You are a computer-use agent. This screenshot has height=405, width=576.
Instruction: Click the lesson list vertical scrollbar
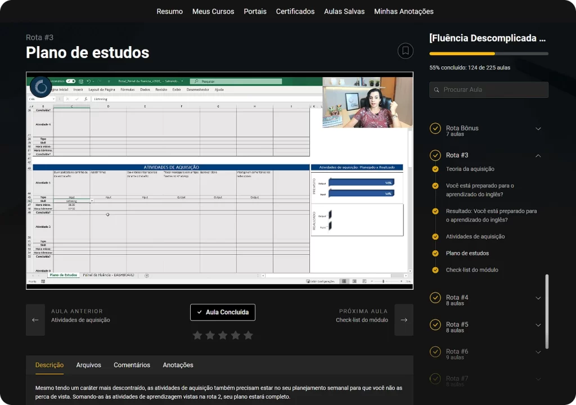[x=547, y=311]
